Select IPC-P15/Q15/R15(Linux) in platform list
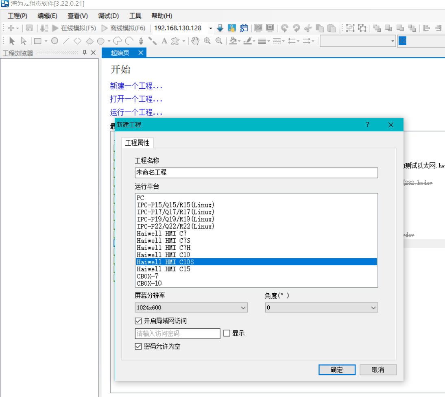 click(256, 205)
